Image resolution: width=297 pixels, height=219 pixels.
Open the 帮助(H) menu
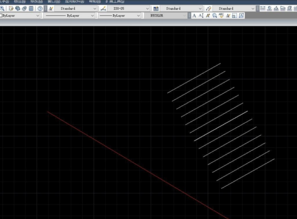(x=95, y=1)
